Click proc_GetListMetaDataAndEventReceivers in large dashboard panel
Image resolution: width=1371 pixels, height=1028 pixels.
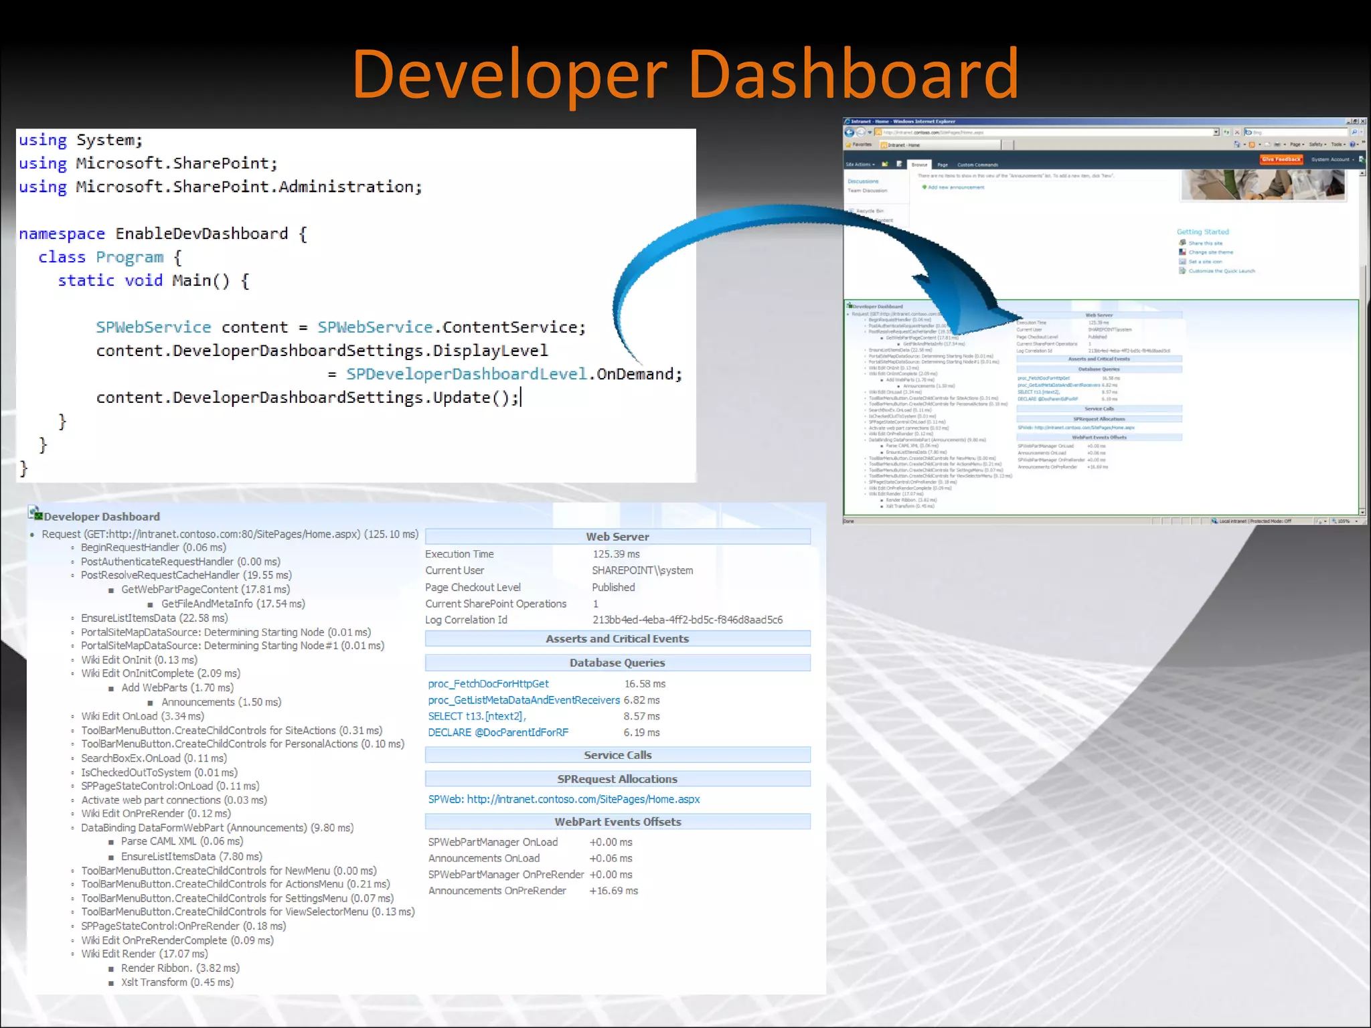tap(523, 700)
